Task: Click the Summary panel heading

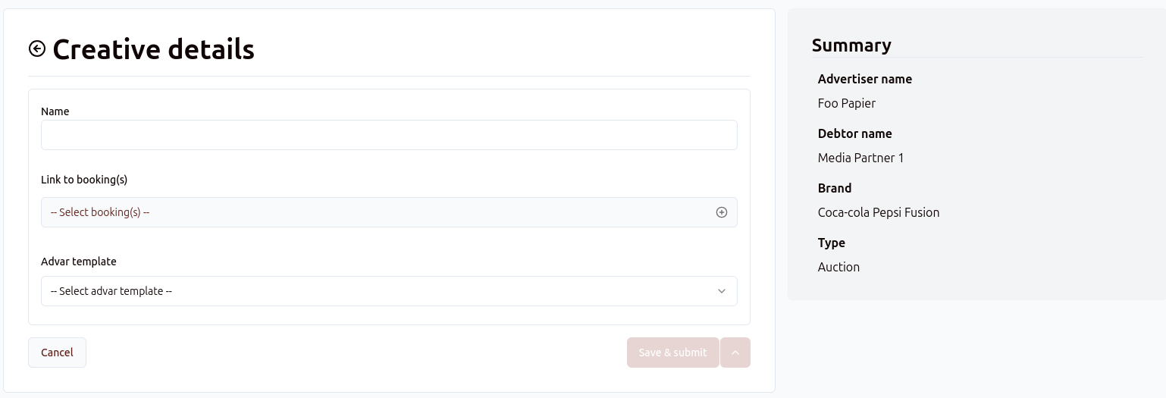Action: pyautogui.click(x=851, y=45)
